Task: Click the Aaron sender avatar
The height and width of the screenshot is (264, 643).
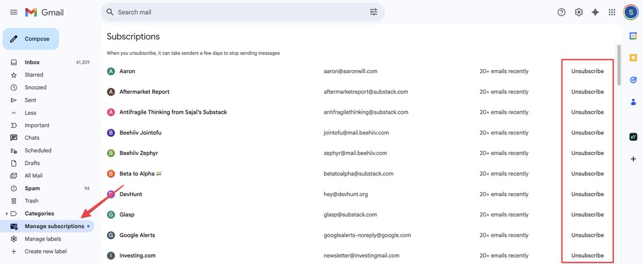Action: pos(111,71)
